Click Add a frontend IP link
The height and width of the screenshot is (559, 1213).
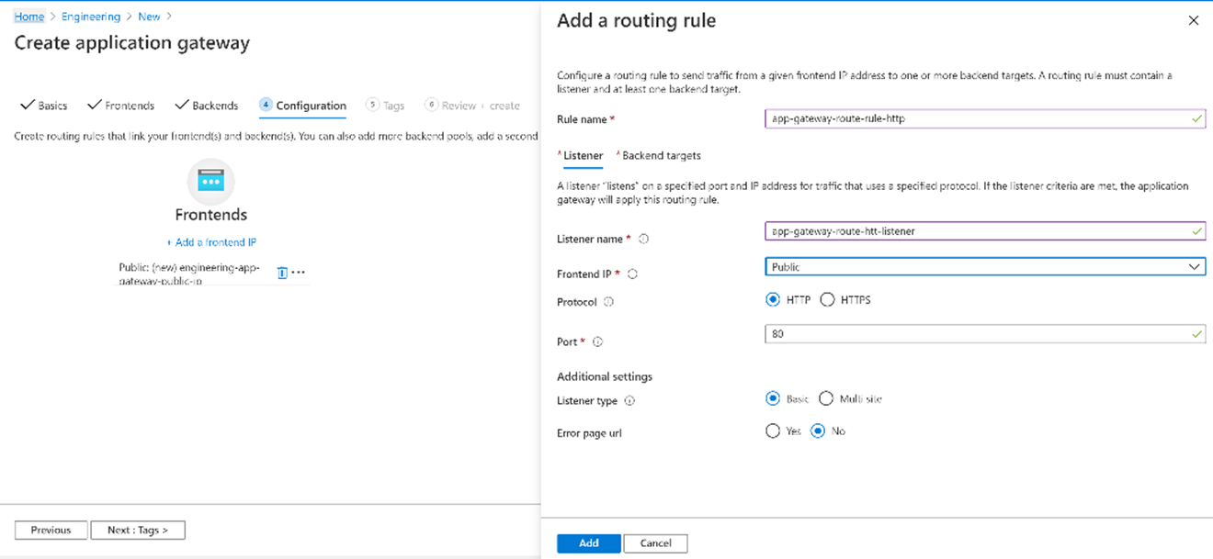210,242
